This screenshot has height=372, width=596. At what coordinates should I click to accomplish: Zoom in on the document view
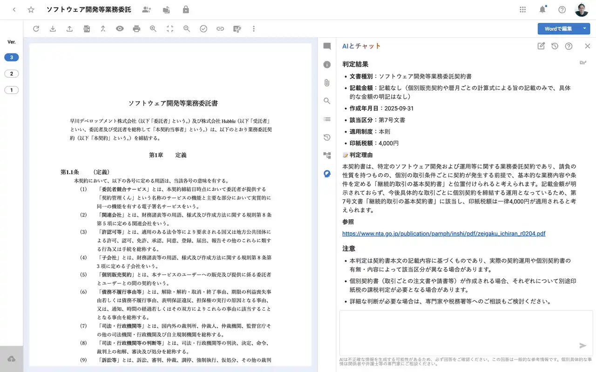[153, 29]
